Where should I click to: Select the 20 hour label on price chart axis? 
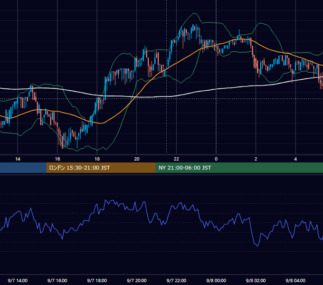point(137,159)
